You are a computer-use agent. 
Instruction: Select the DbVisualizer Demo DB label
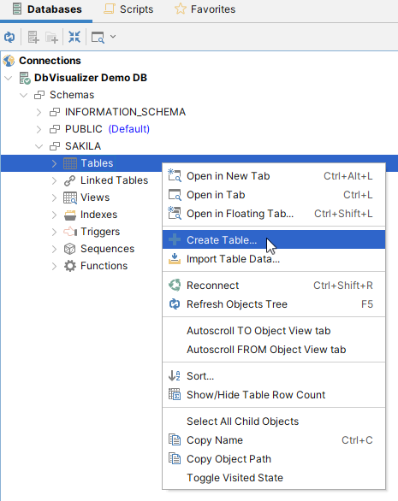pos(91,78)
